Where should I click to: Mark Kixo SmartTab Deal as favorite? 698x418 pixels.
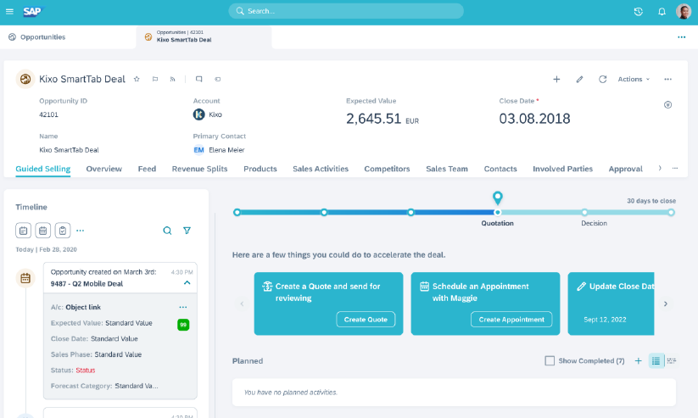137,79
